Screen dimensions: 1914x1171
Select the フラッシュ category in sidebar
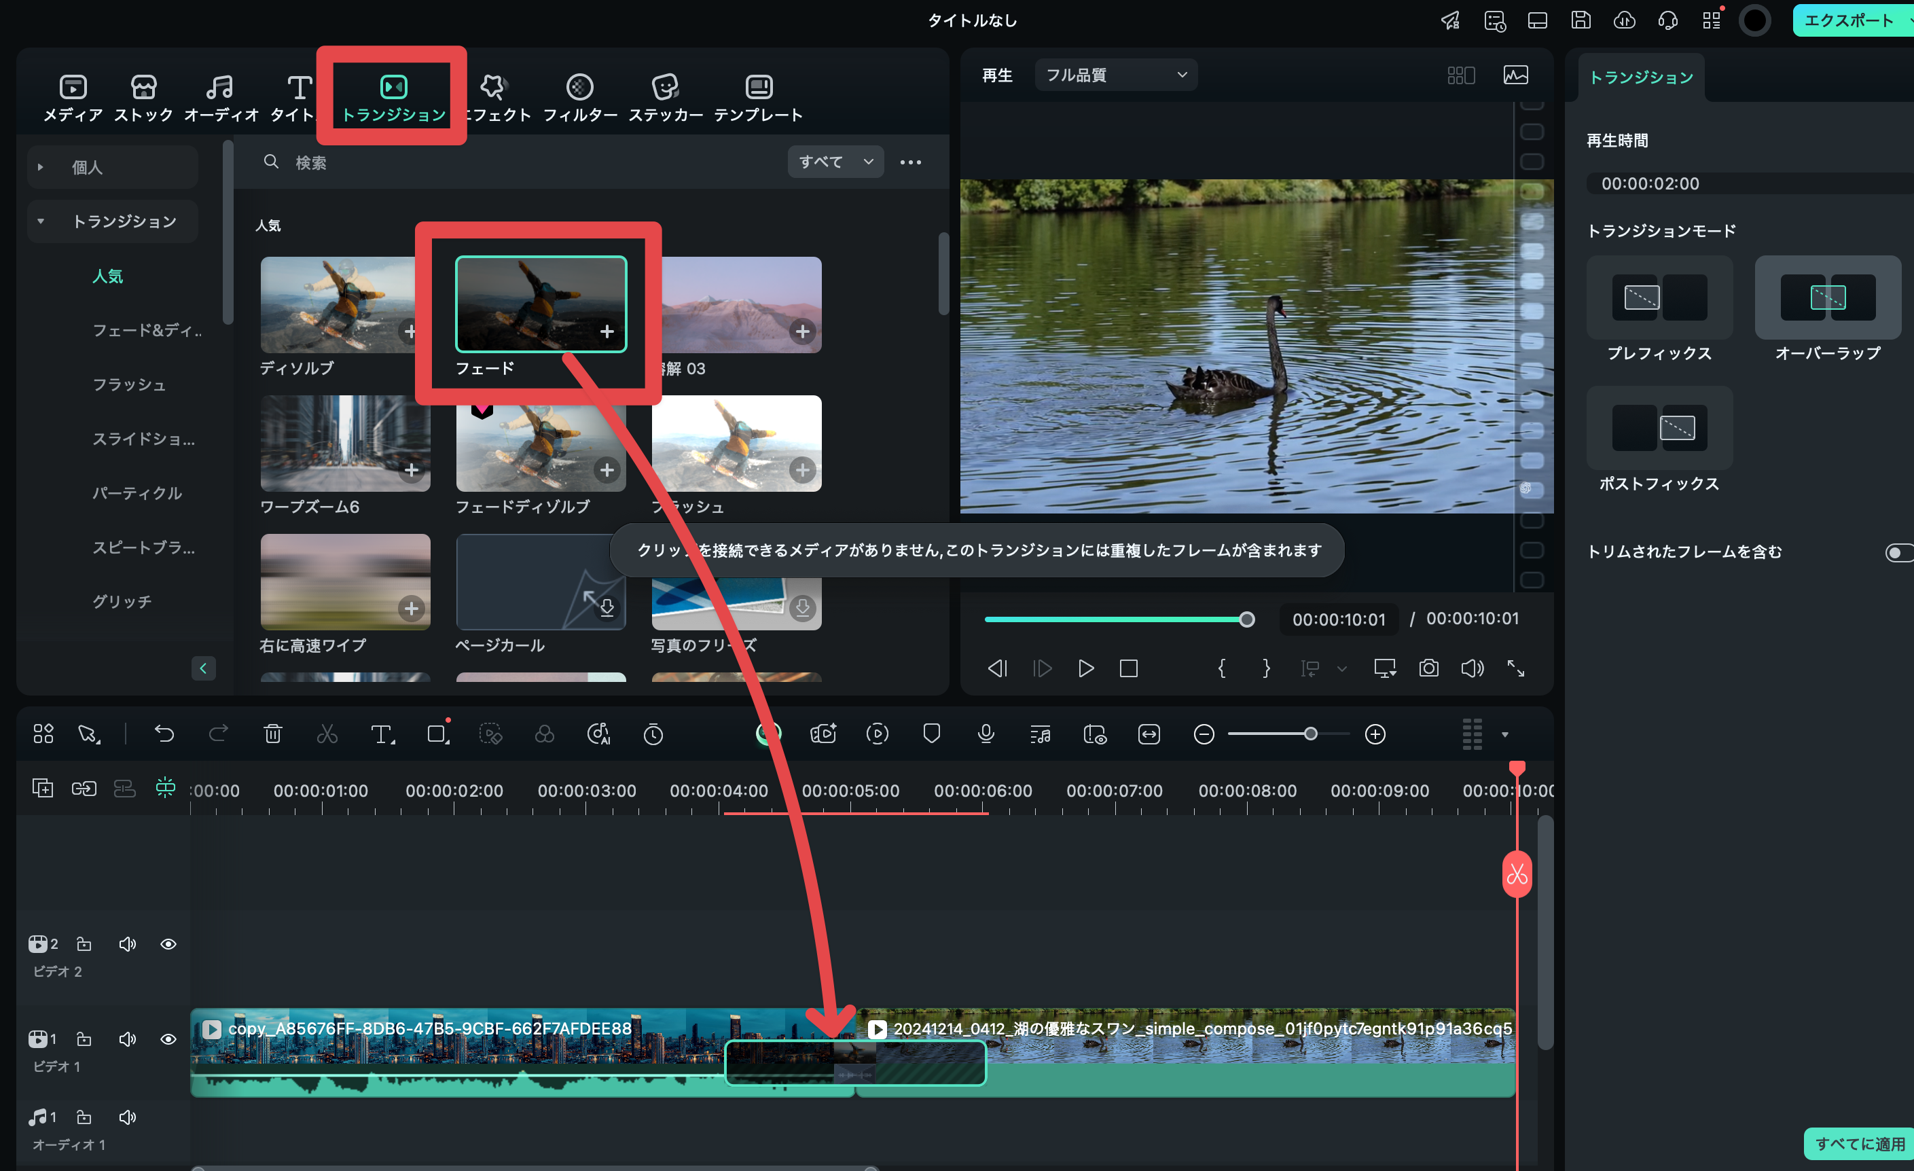[x=129, y=384]
